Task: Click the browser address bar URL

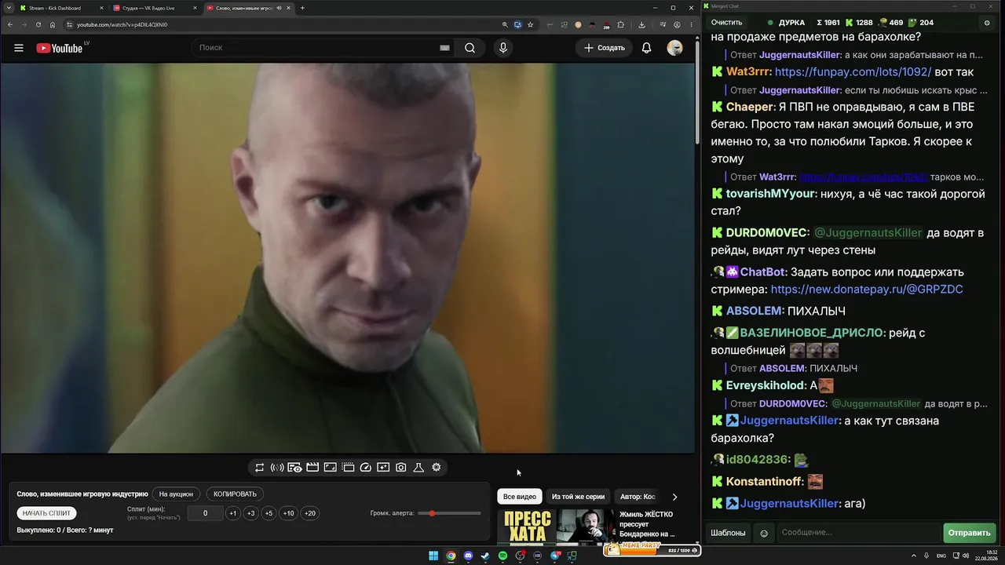Action: (x=122, y=24)
